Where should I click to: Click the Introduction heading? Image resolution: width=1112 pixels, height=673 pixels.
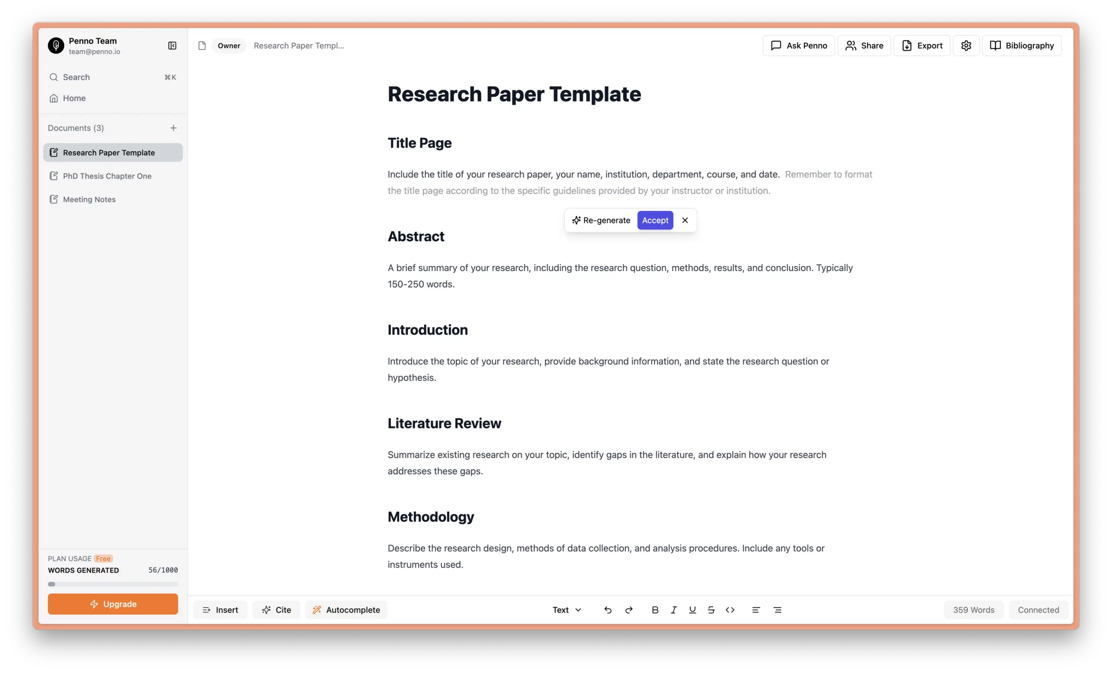coord(427,329)
